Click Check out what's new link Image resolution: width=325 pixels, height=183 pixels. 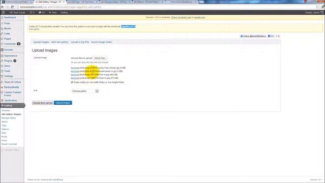tap(181, 17)
